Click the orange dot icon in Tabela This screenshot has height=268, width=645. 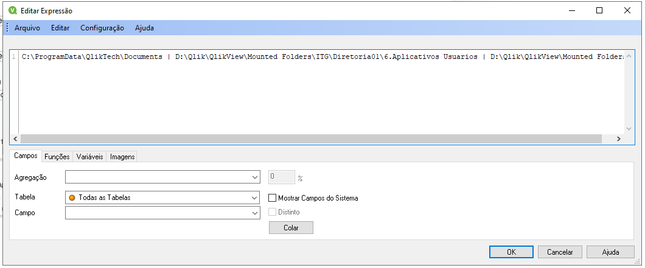coord(72,198)
